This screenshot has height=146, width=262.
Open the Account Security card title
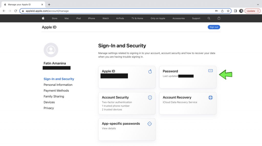pyautogui.click(x=115, y=97)
